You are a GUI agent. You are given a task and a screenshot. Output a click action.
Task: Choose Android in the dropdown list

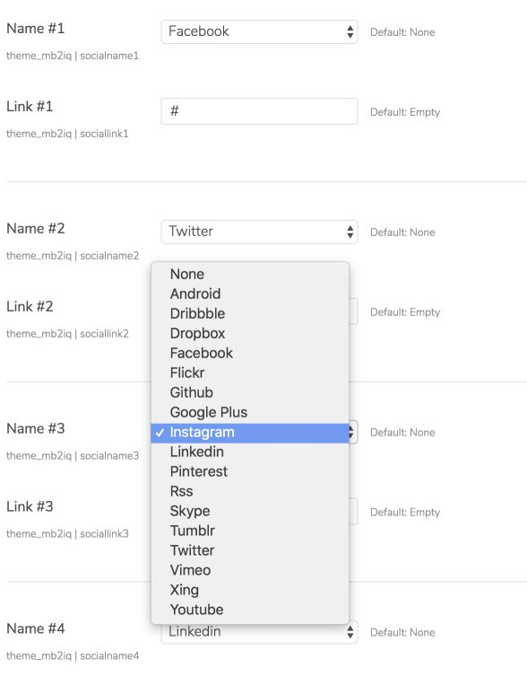(x=250, y=294)
